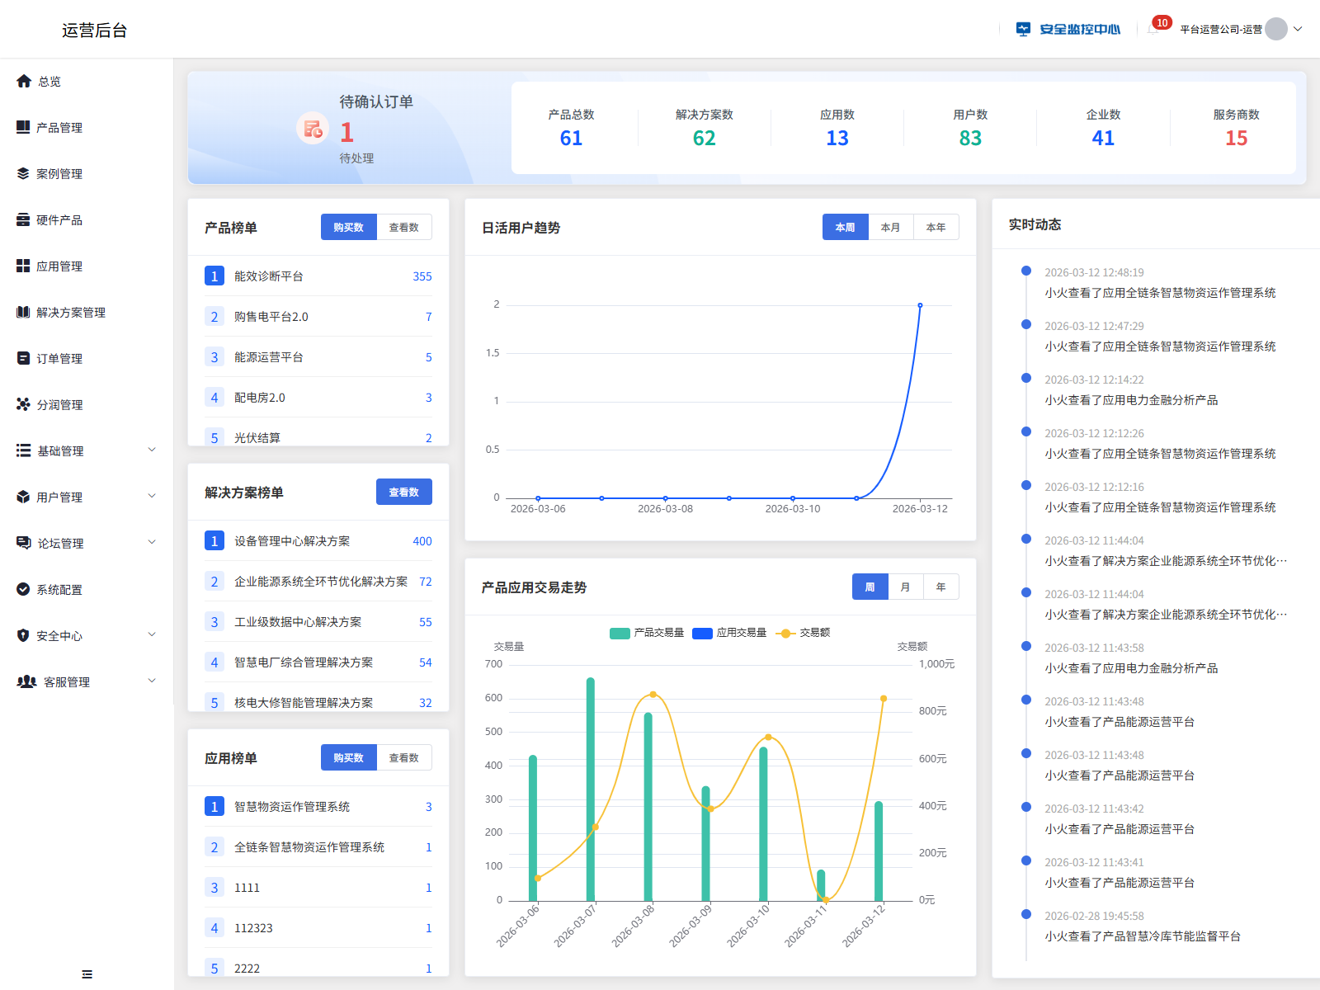Image resolution: width=1320 pixels, height=990 pixels.
Task: Select the 订单管理 sidebar icon
Action: coord(23,357)
